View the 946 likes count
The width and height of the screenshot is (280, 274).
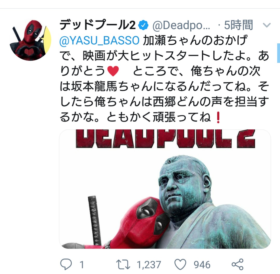(202, 265)
